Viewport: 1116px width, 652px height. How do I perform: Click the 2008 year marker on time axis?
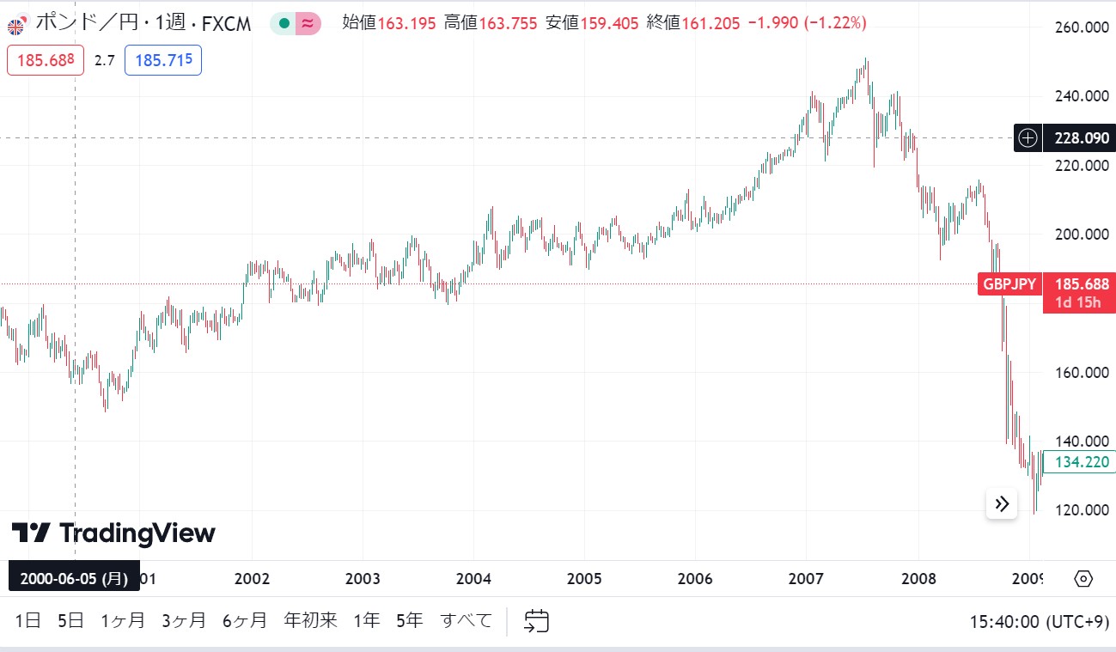pyautogui.click(x=918, y=578)
